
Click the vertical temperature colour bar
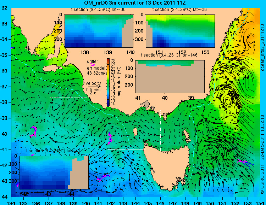108,82
